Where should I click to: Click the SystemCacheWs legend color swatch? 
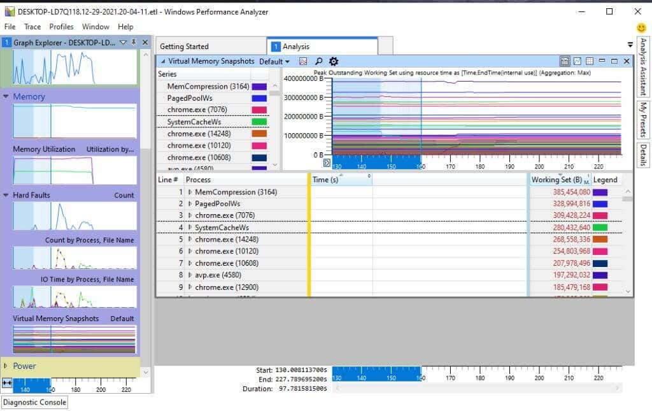[258, 121]
